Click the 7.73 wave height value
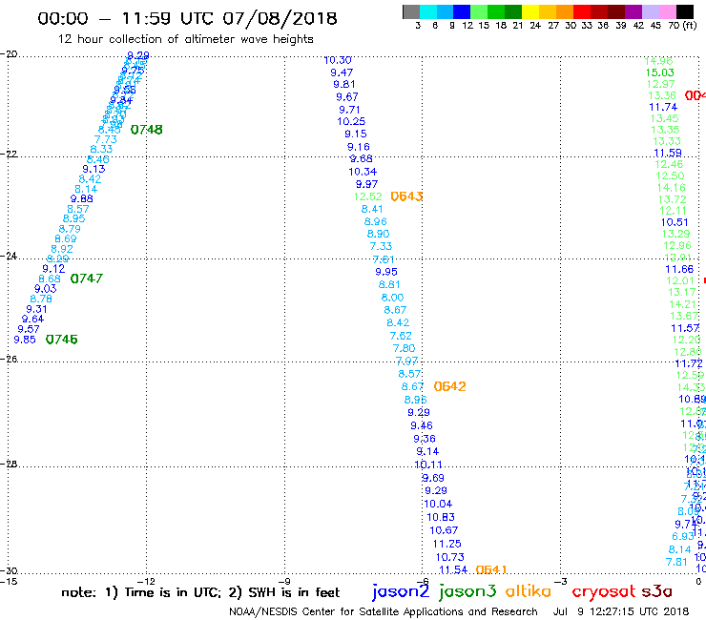This screenshot has height=620, width=706. (106, 139)
